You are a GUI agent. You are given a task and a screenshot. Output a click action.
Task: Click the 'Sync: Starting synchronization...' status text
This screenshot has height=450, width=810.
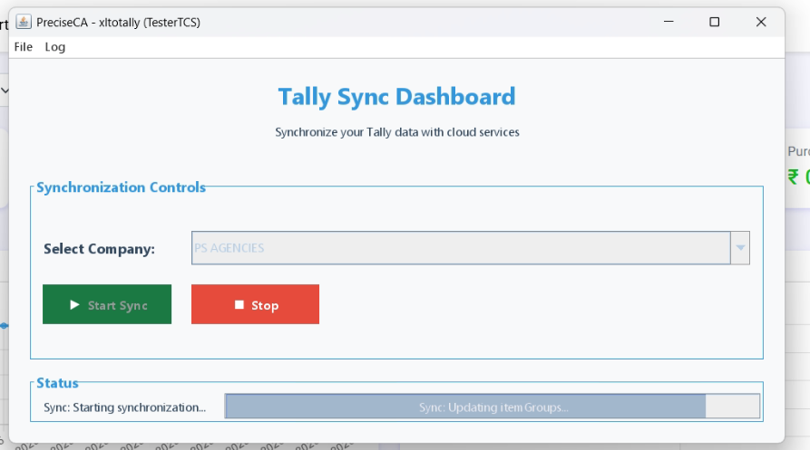(125, 407)
